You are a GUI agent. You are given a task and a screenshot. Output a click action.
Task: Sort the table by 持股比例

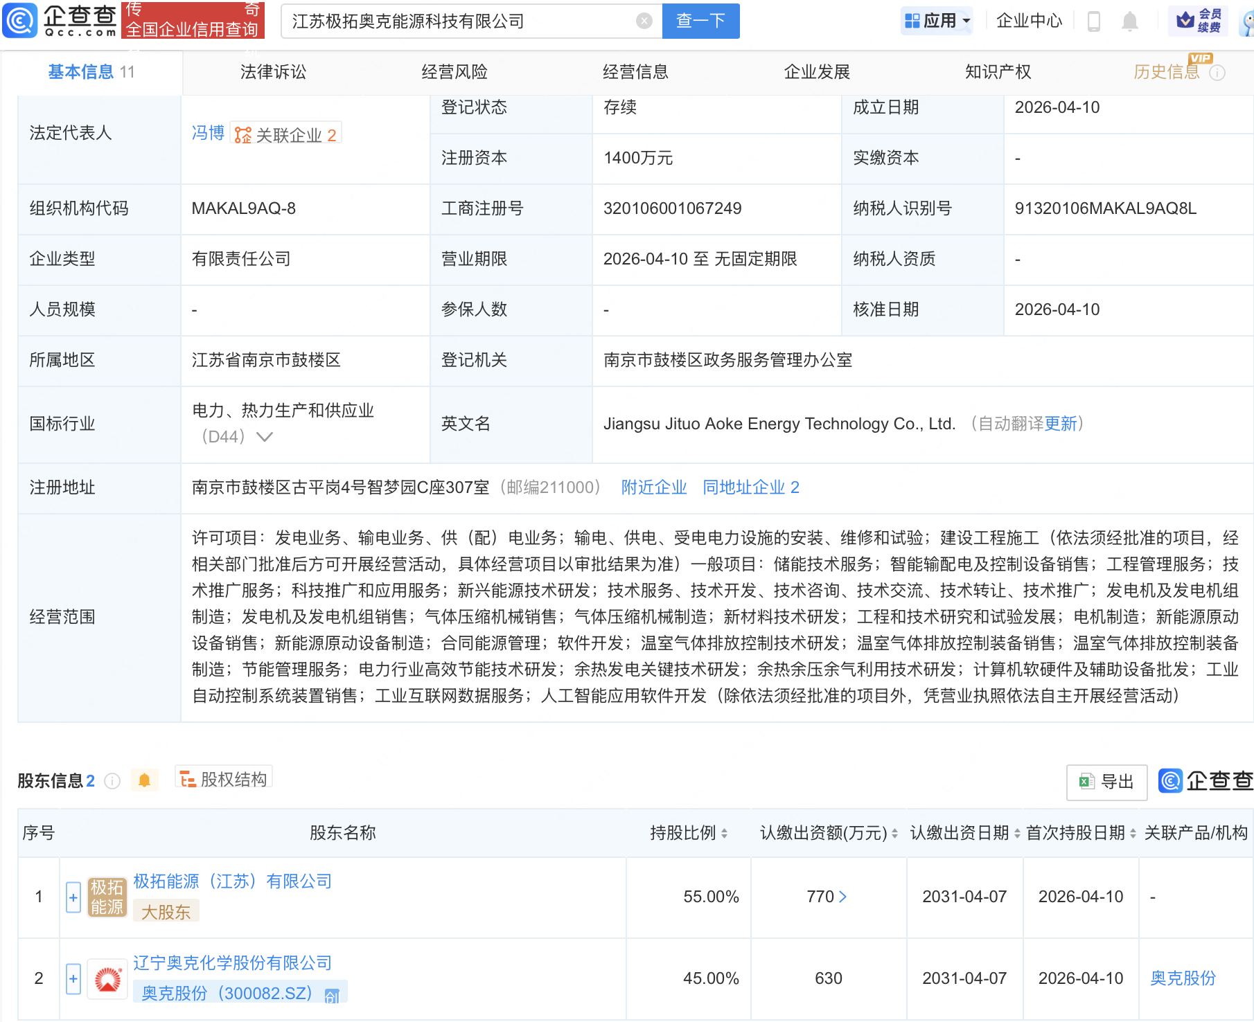tap(724, 834)
